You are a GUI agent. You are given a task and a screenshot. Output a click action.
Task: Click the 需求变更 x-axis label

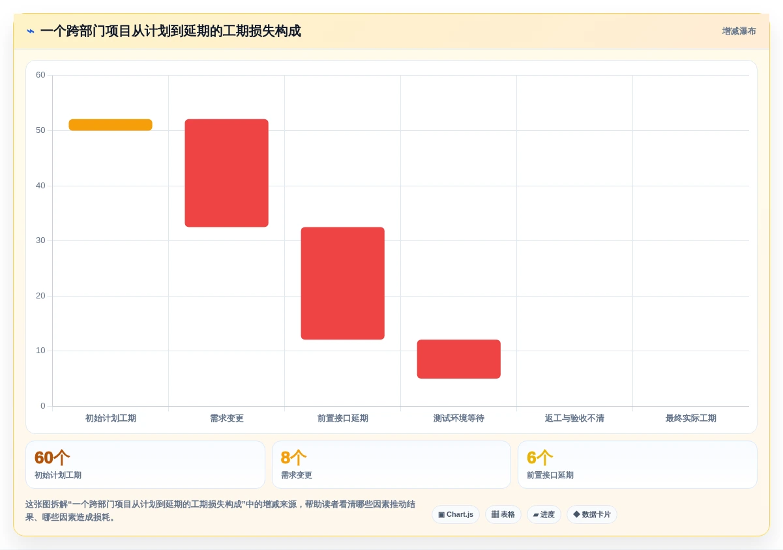(227, 418)
